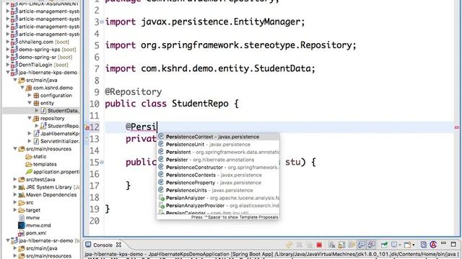The height and width of the screenshot is (259, 462).
Task: Collapse the entity package
Action: [x=30, y=103]
